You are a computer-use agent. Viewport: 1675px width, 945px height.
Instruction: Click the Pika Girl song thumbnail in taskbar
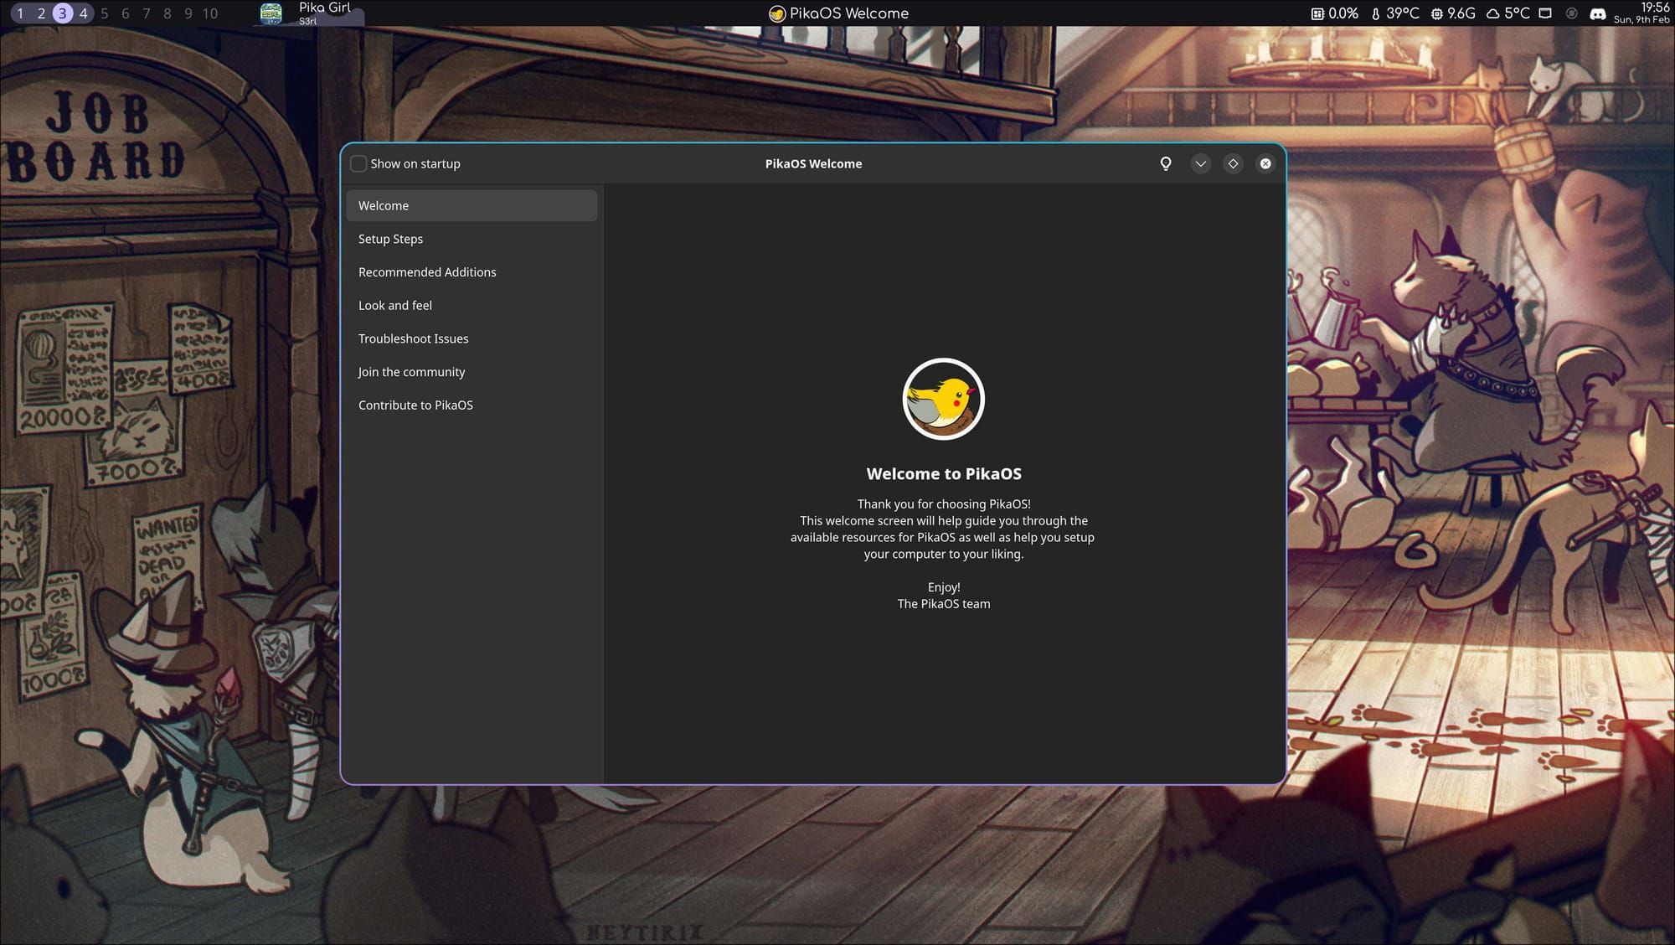point(270,12)
